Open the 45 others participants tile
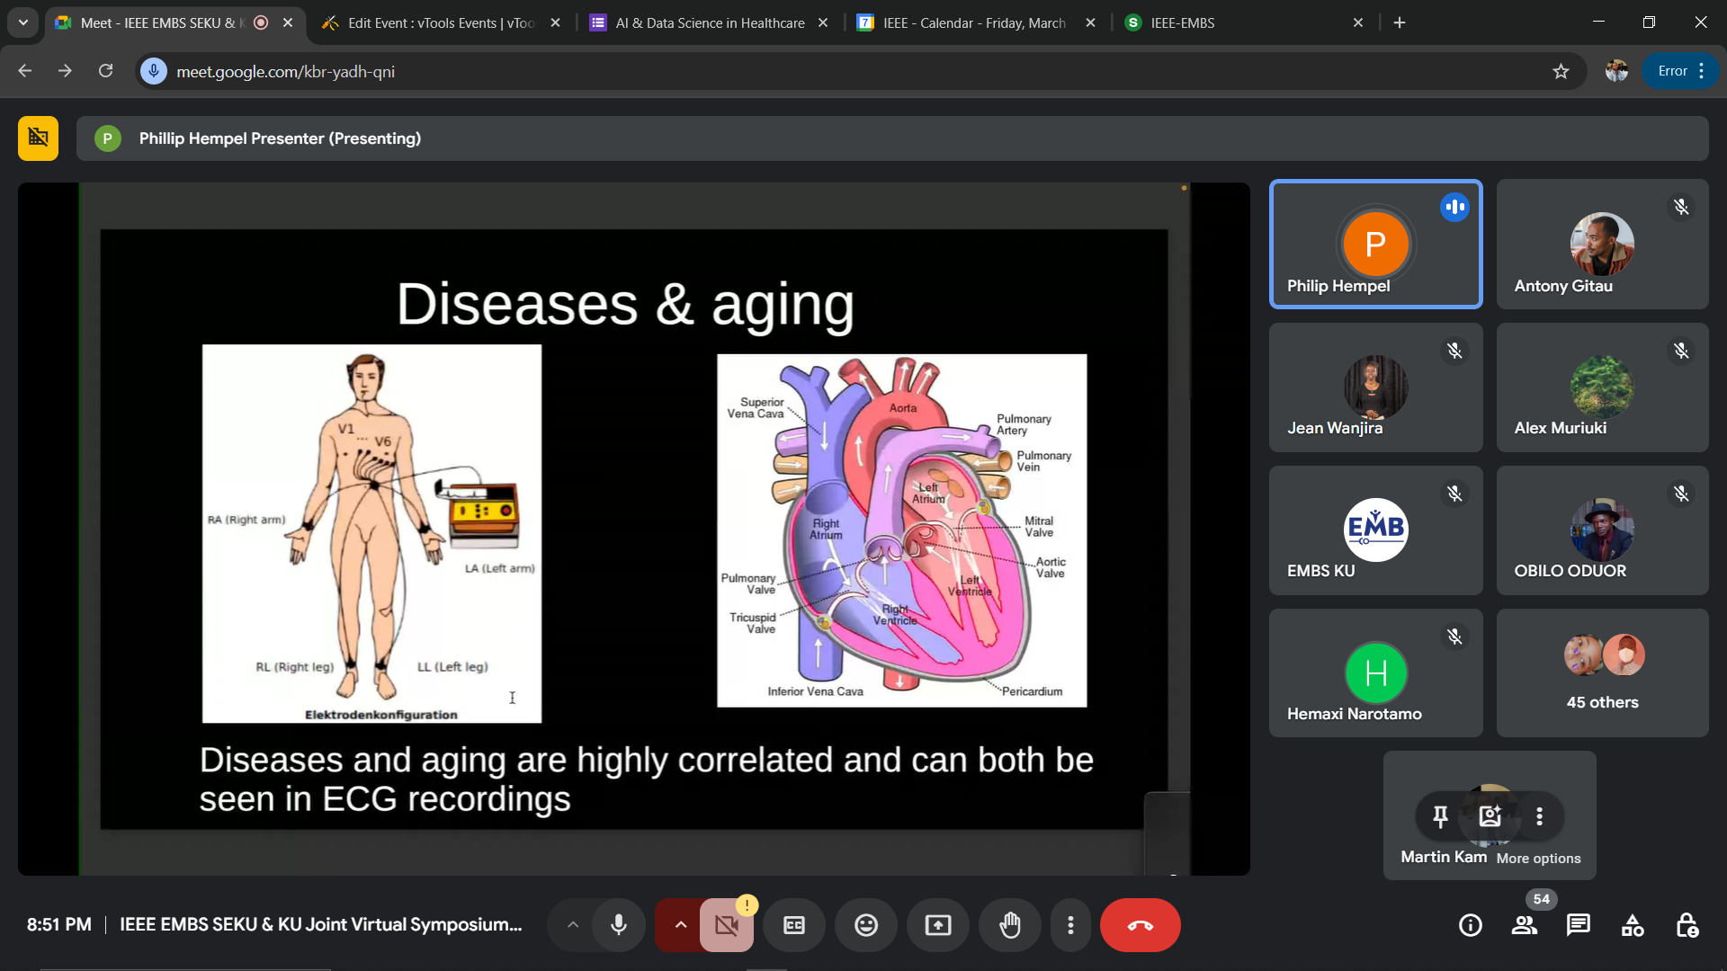This screenshot has width=1727, height=971. point(1602,673)
